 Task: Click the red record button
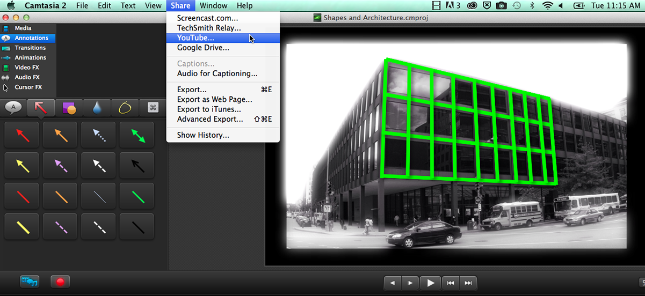pyautogui.click(x=60, y=282)
